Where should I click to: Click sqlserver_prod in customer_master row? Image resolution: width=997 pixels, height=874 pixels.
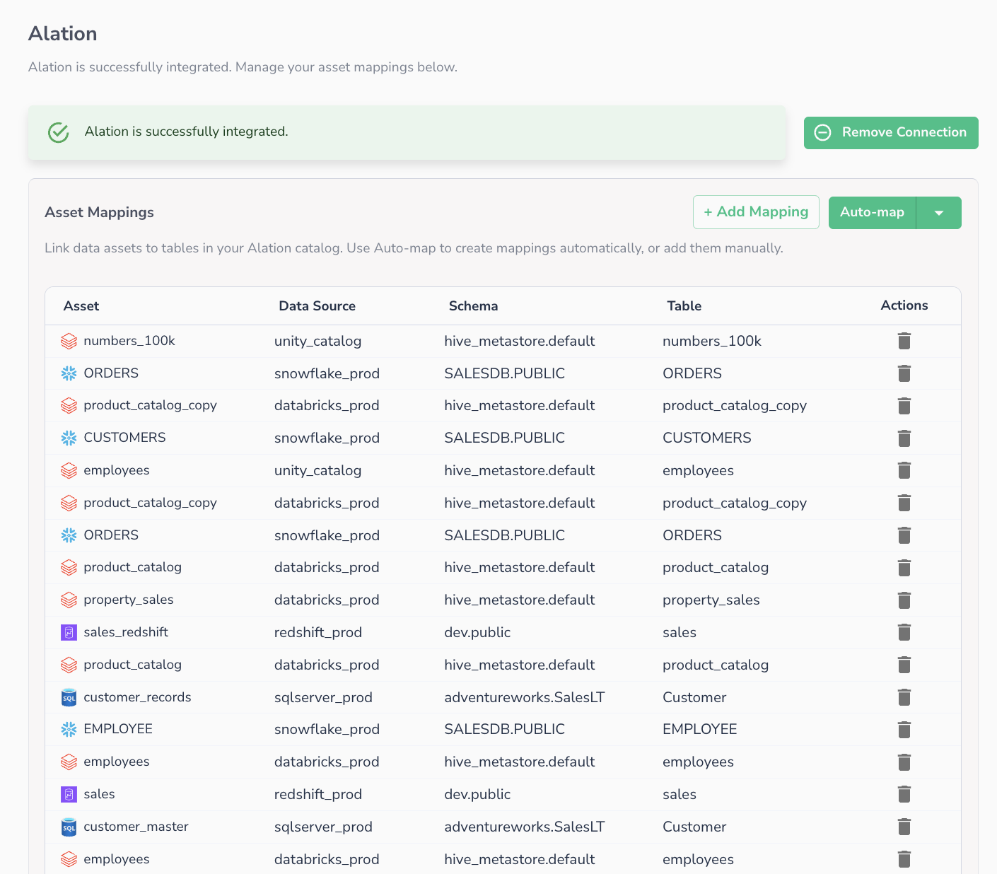(x=323, y=827)
